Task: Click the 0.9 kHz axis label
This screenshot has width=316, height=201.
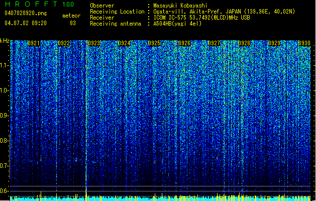Action: click(x=5, y=116)
